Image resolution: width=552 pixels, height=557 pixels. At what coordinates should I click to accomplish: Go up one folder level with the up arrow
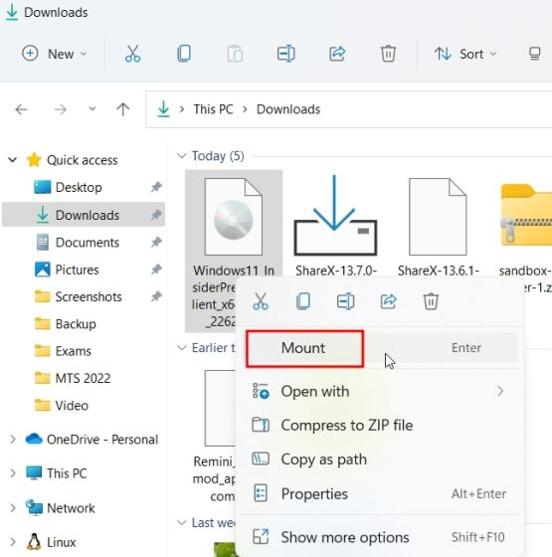123,109
